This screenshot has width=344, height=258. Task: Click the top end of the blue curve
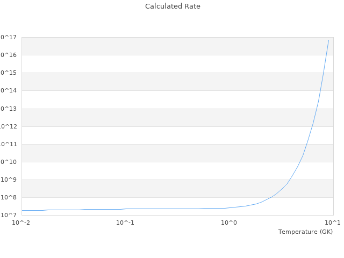[328, 40]
